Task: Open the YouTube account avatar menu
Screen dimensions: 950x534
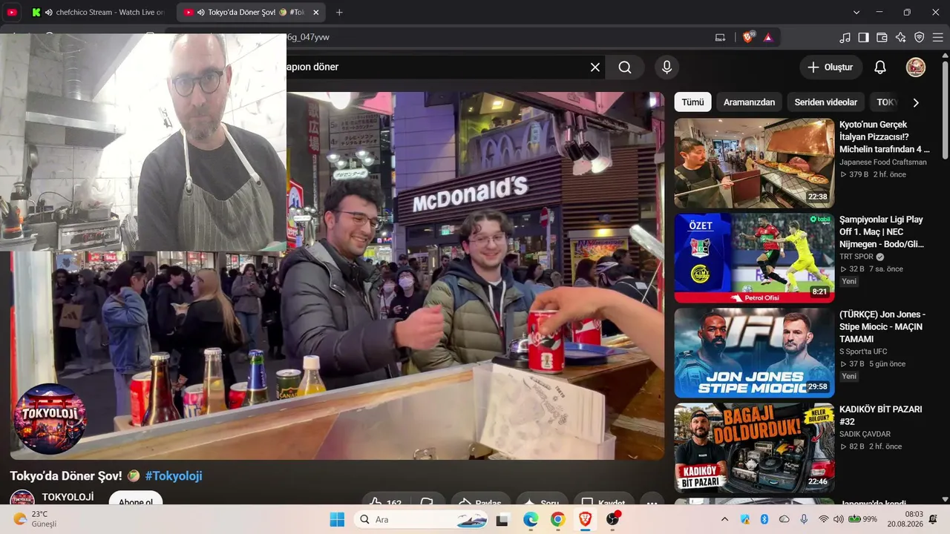Action: pyautogui.click(x=916, y=67)
